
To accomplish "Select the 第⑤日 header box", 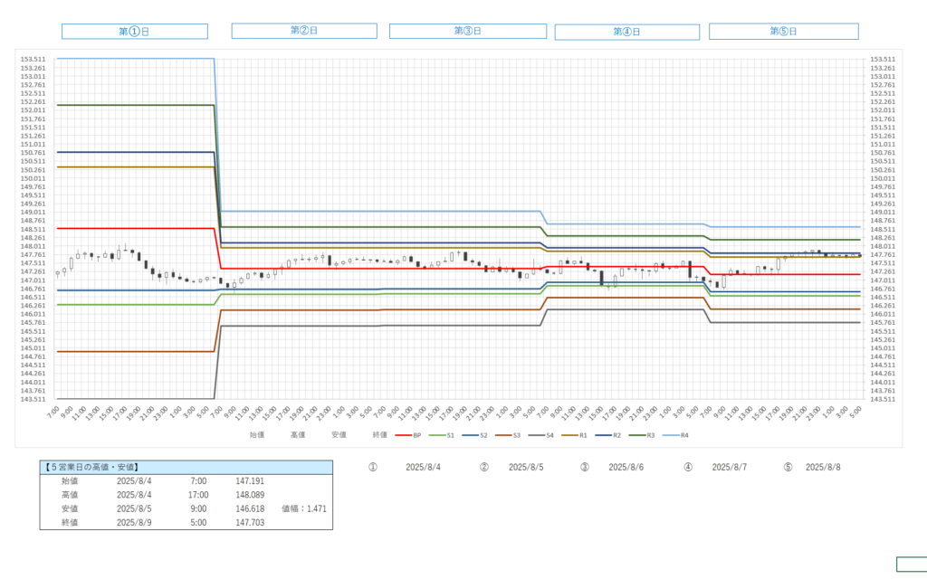I will click(783, 32).
